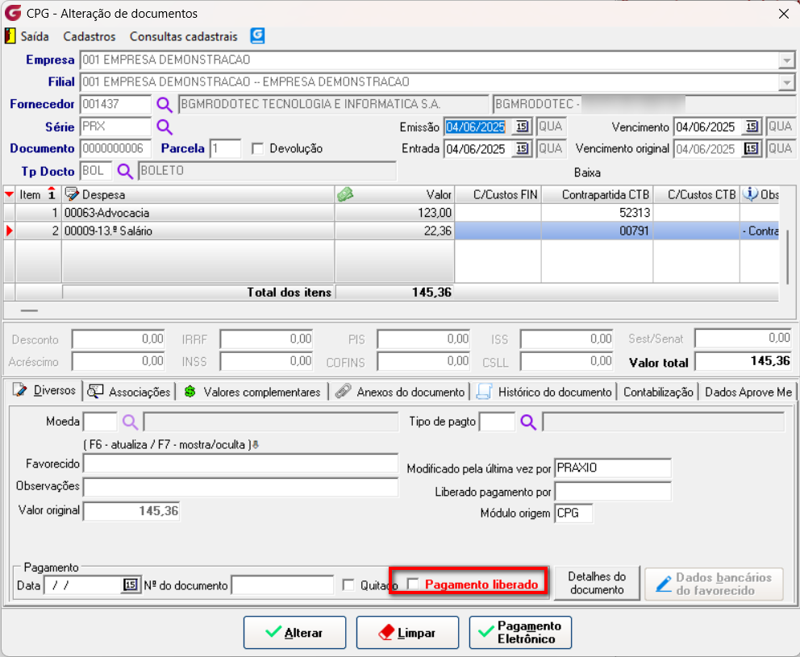Click the red triangle grid corner icon
This screenshot has width=800, height=657.
pos(9,194)
